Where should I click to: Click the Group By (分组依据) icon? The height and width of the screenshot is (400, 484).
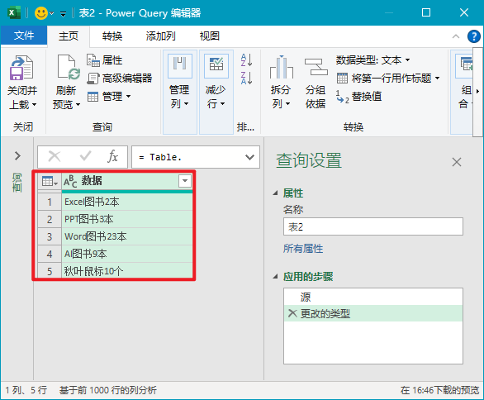pyautogui.click(x=316, y=67)
